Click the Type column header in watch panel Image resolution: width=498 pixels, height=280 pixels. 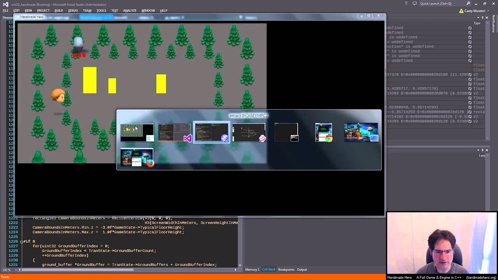click(477, 23)
